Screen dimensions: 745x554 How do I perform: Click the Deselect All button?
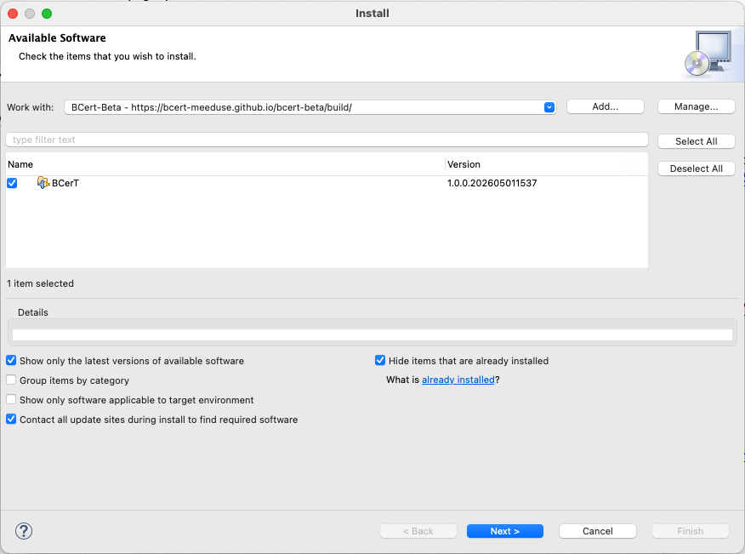point(696,168)
